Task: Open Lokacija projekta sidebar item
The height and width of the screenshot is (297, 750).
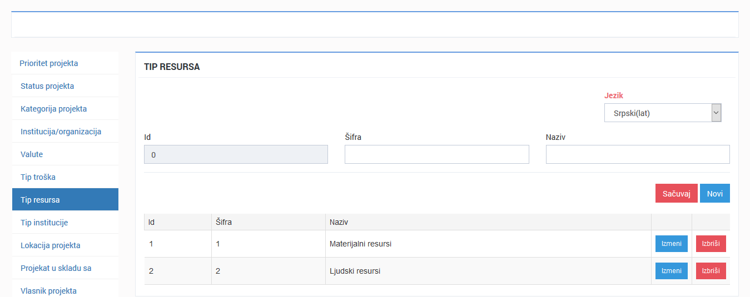Action: click(x=50, y=245)
